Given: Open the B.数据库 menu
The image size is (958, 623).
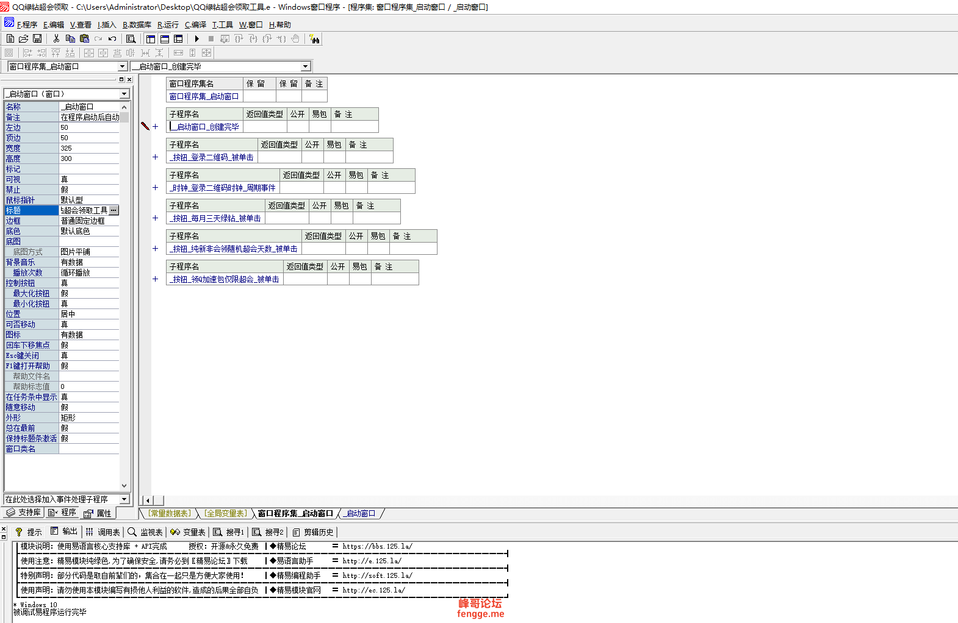Looking at the screenshot, I should tap(137, 25).
